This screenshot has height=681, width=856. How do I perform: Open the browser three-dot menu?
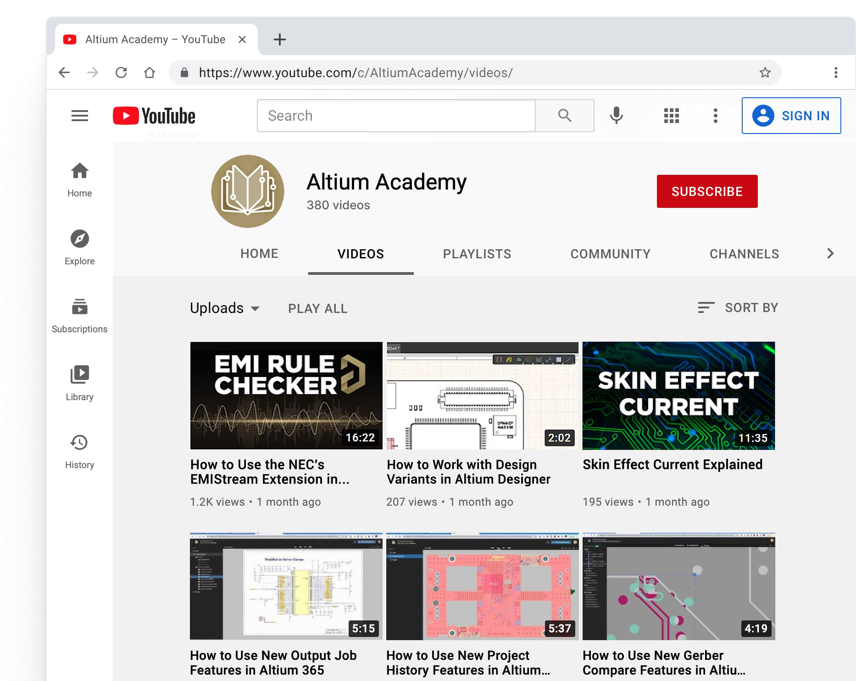tap(836, 73)
